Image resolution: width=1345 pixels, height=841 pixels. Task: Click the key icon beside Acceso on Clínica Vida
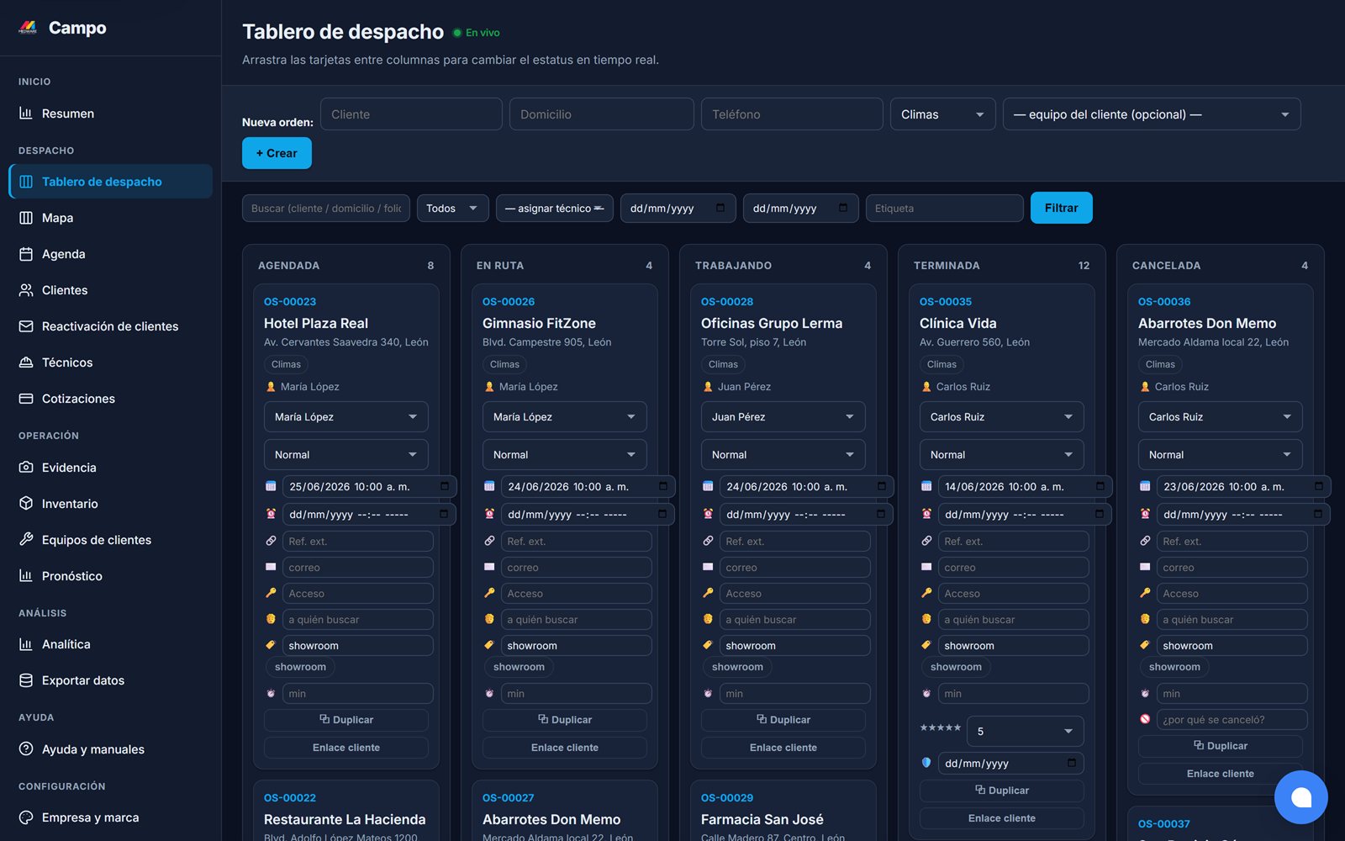926,593
